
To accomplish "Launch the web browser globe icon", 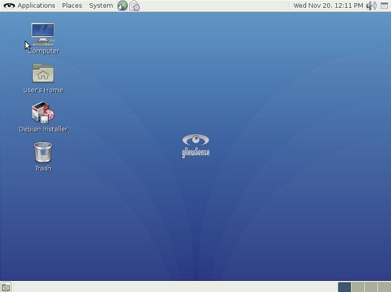I will click(x=123, y=5).
